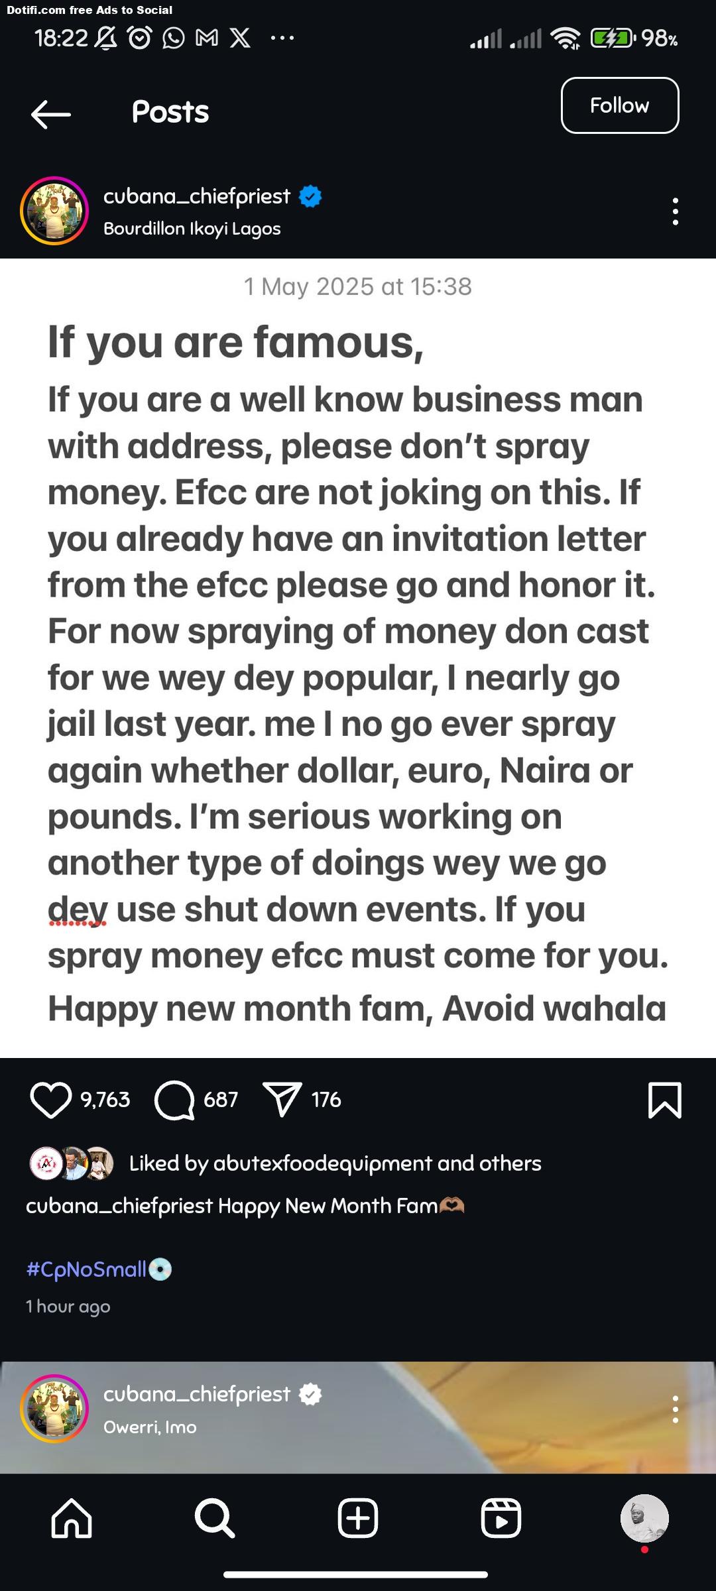Image resolution: width=716 pixels, height=1591 pixels.
Task: Open the Reels tab
Action: point(501,1517)
